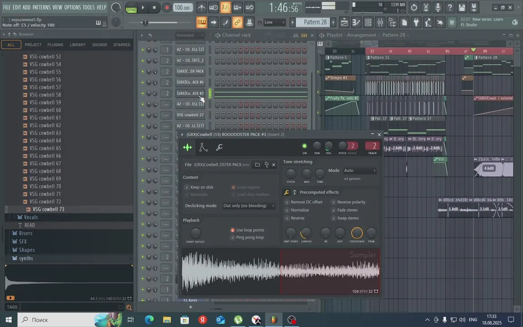
Task: Open the FILE menu
Action: (x=7, y=7)
